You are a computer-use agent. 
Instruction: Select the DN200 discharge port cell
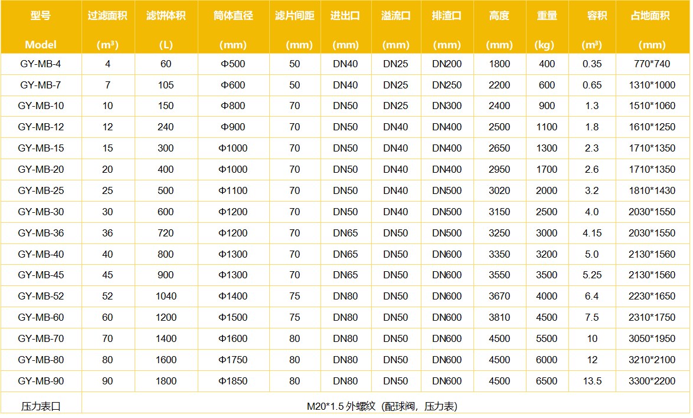[447, 64]
